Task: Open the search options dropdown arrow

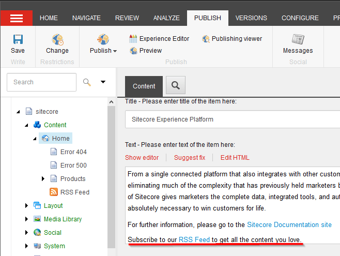Action: point(103,82)
